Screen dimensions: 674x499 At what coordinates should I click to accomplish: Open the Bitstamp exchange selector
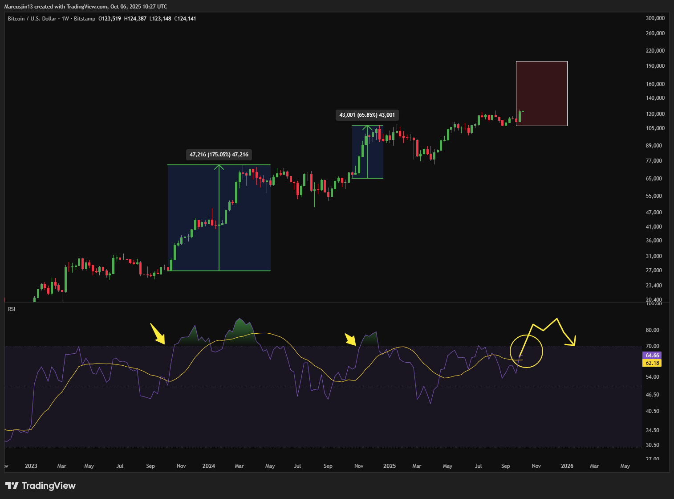click(x=84, y=19)
